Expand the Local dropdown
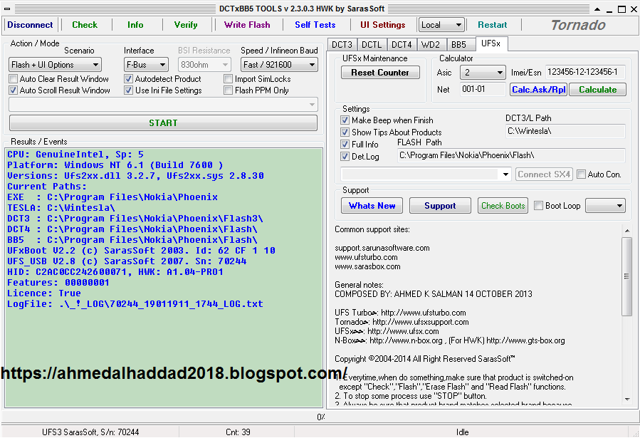The image size is (640, 438). pyautogui.click(x=441, y=25)
